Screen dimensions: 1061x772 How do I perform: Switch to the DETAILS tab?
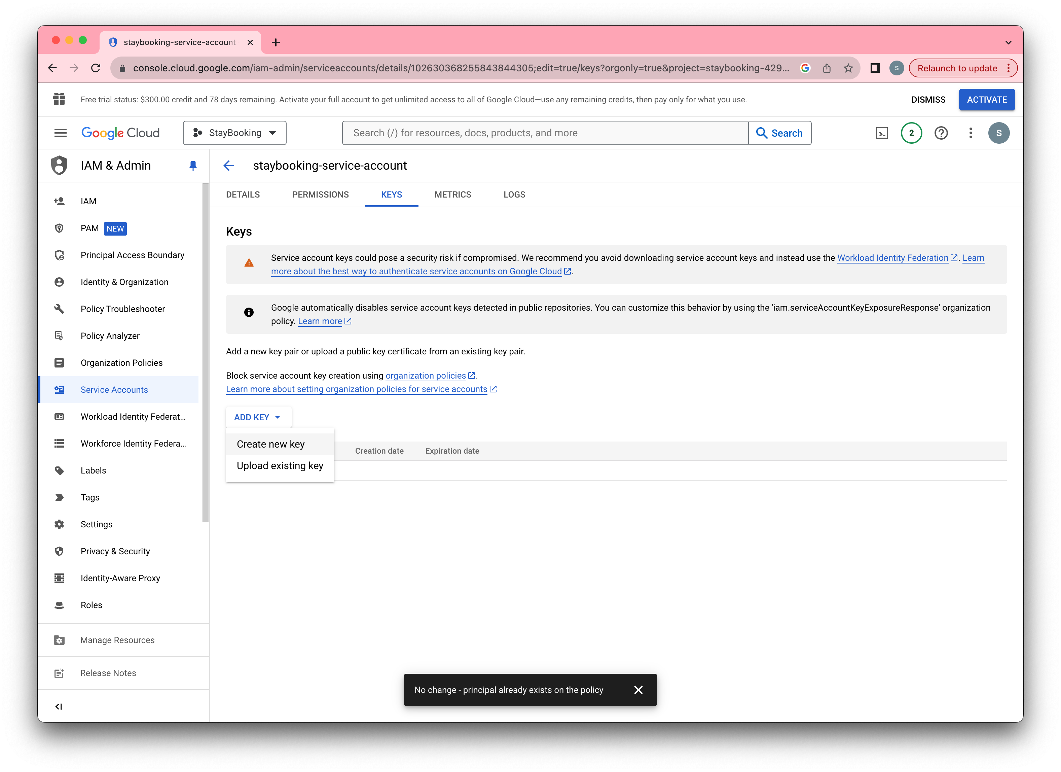point(242,195)
